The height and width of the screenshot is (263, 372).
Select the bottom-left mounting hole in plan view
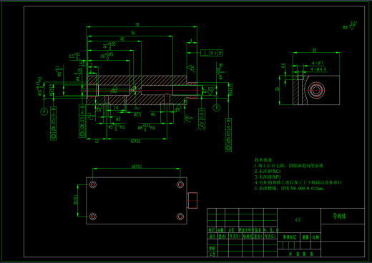pyautogui.click(x=93, y=217)
